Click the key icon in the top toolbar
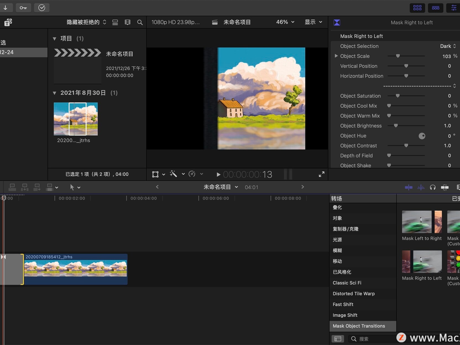The image size is (460, 345). tap(23, 8)
